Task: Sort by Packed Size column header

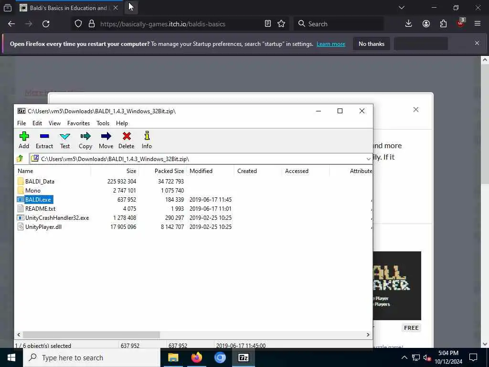Action: tap(162, 171)
